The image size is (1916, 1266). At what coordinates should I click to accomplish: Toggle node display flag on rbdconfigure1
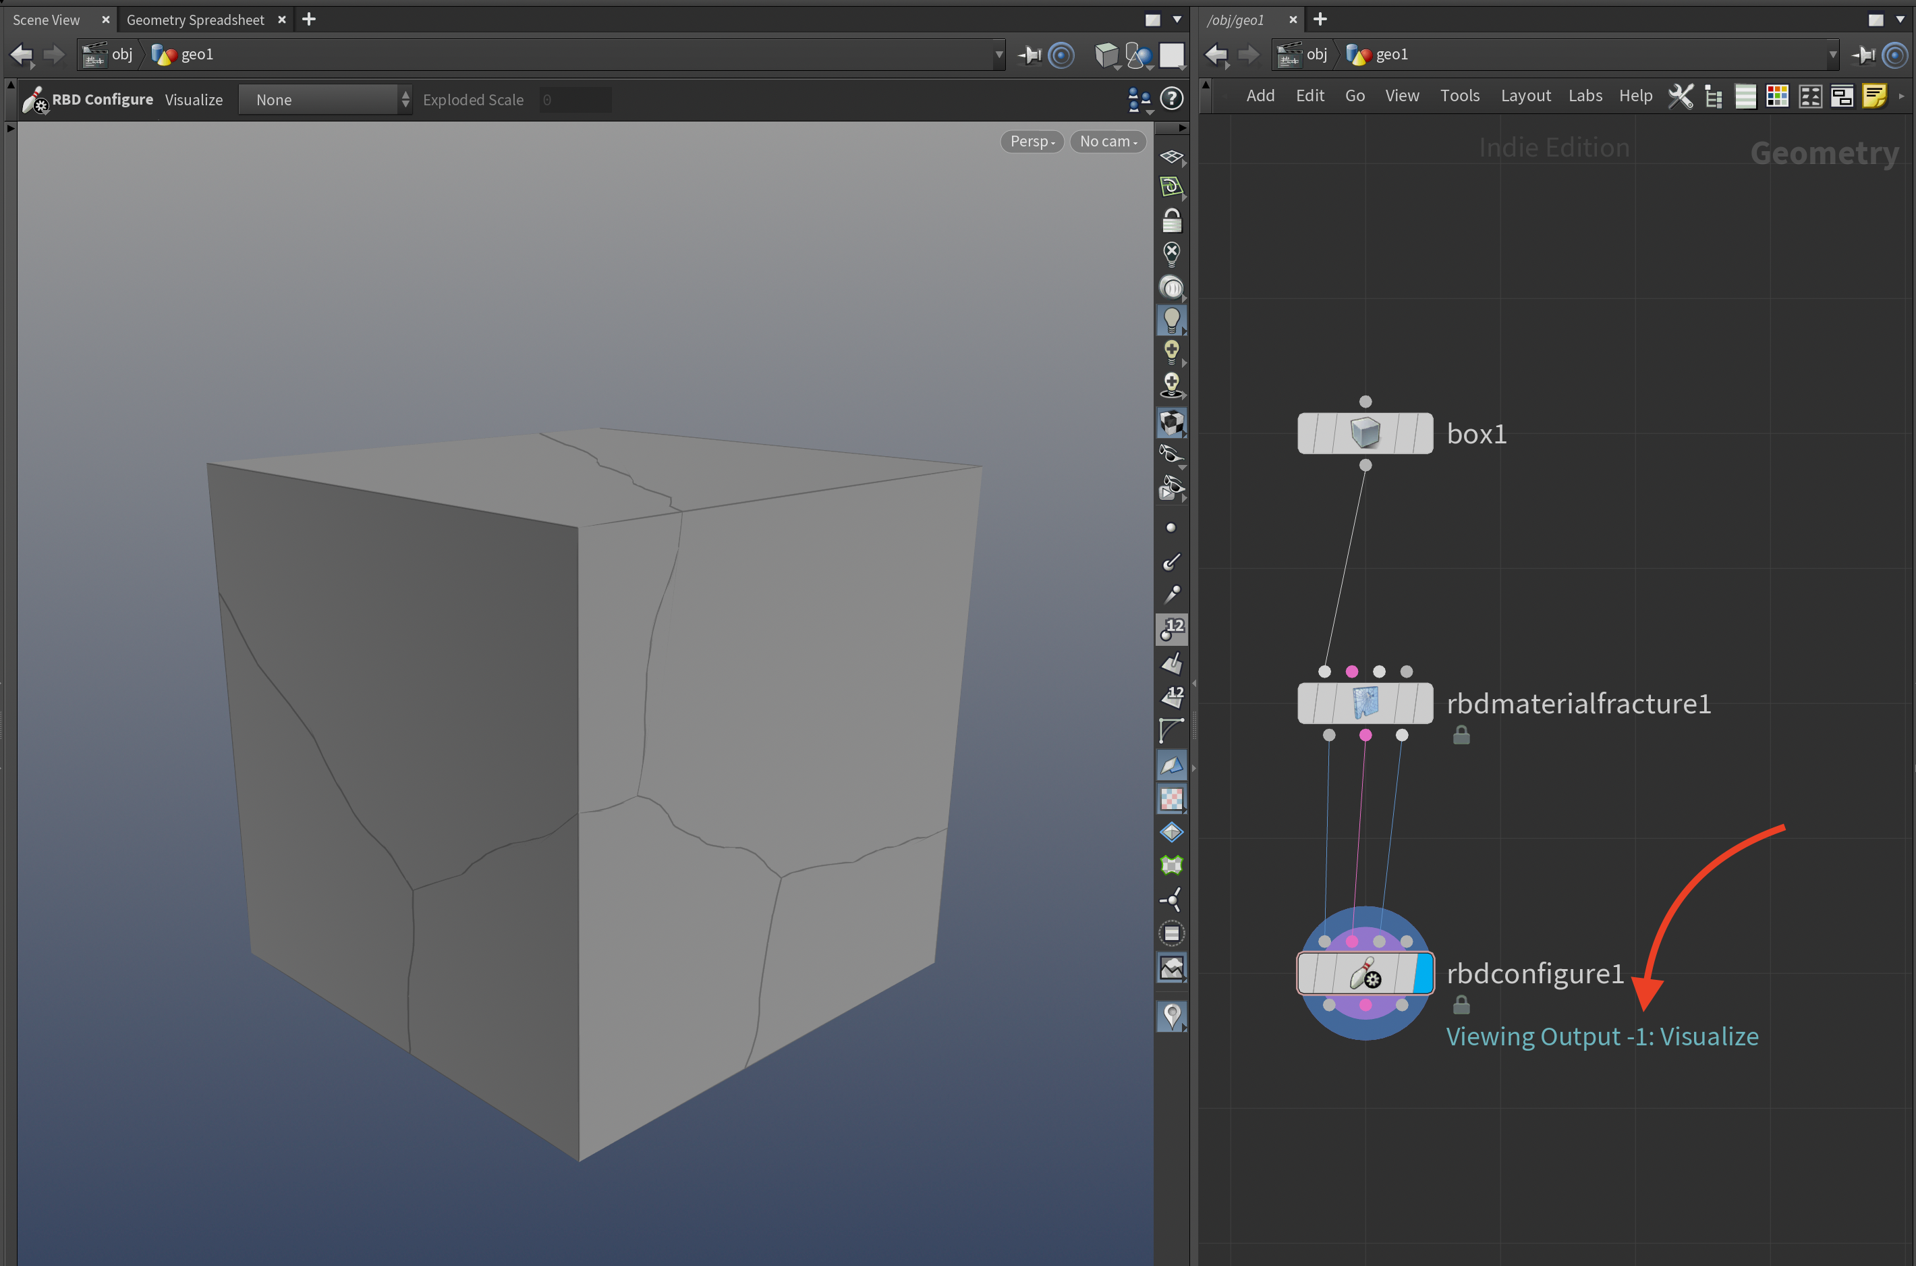pyautogui.click(x=1424, y=975)
